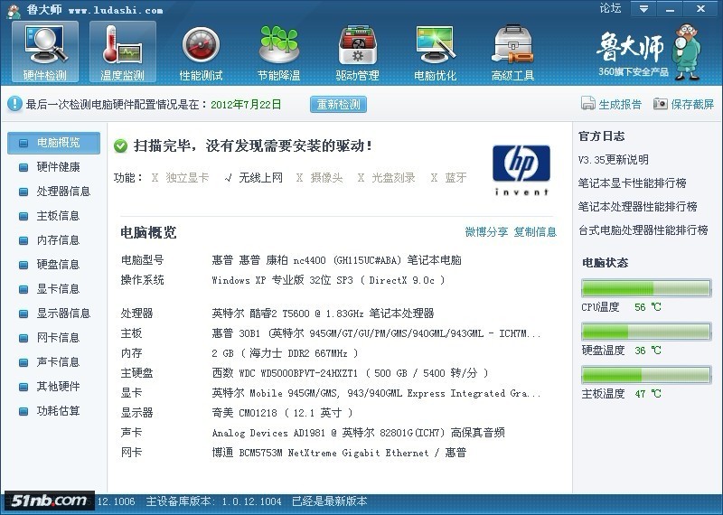Open the 高级工具 advanced tools
This screenshot has height=515, width=723.
click(512, 52)
